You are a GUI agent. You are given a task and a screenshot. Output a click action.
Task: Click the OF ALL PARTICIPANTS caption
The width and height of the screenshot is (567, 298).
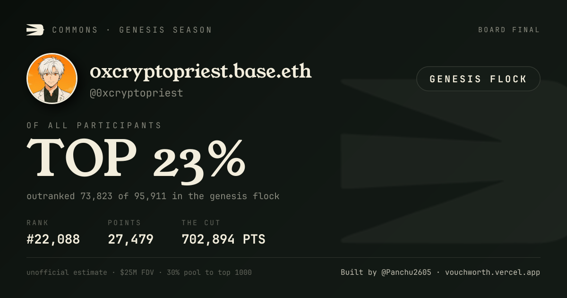[x=94, y=125]
